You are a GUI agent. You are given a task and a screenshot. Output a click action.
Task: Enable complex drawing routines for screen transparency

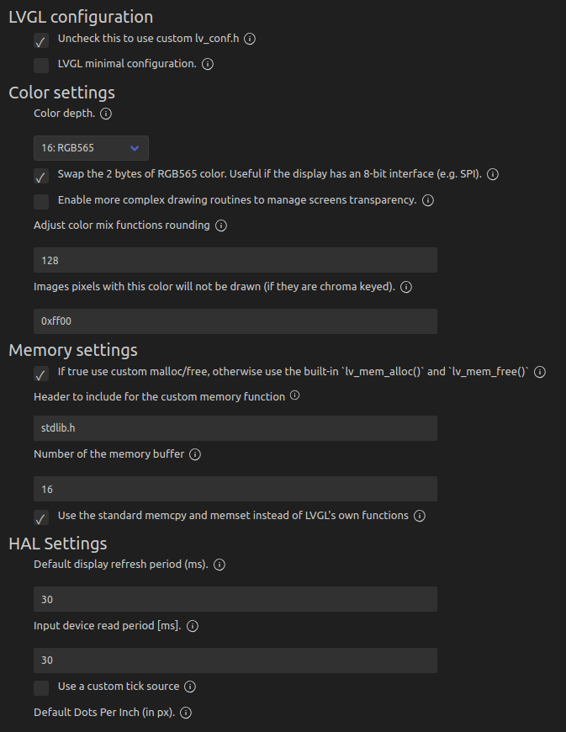tap(41, 202)
